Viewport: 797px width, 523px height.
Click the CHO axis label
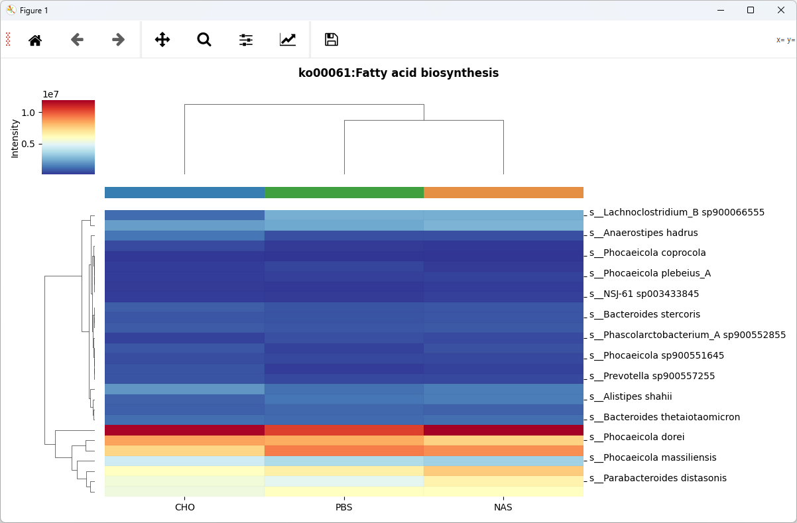(185, 508)
